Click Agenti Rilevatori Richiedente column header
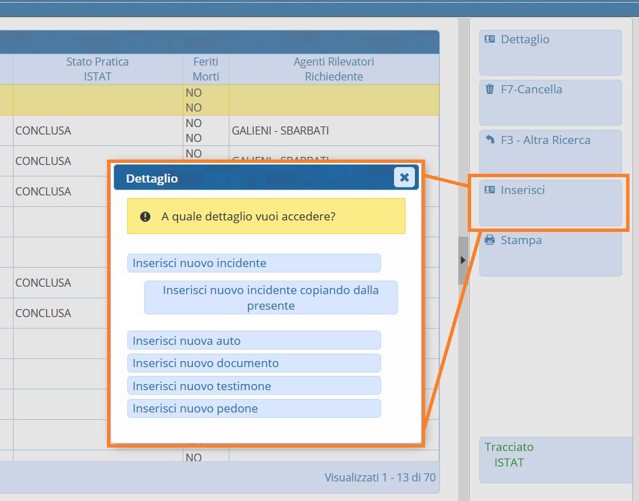The height and width of the screenshot is (501, 639). pos(334,69)
